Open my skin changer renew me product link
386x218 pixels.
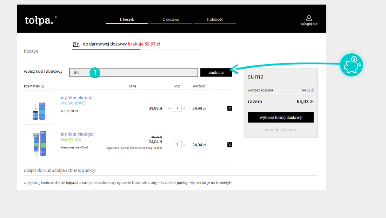coord(77,137)
